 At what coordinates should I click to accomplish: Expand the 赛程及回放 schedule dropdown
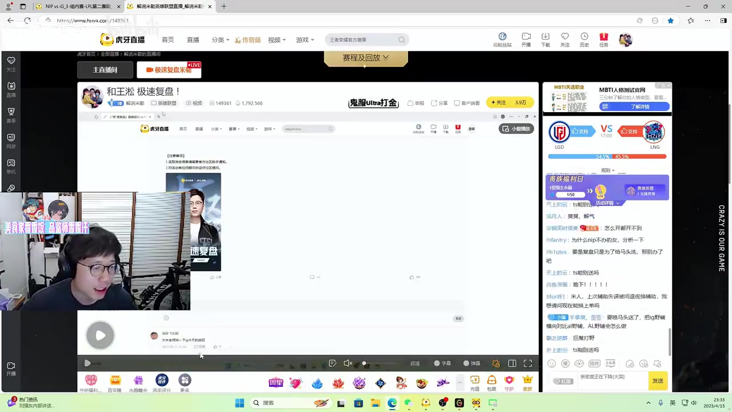point(365,58)
